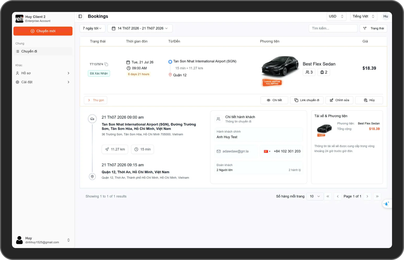The image size is (404, 260).
Task: Open the Vietnam flag country code dropdown
Action: coord(267,151)
